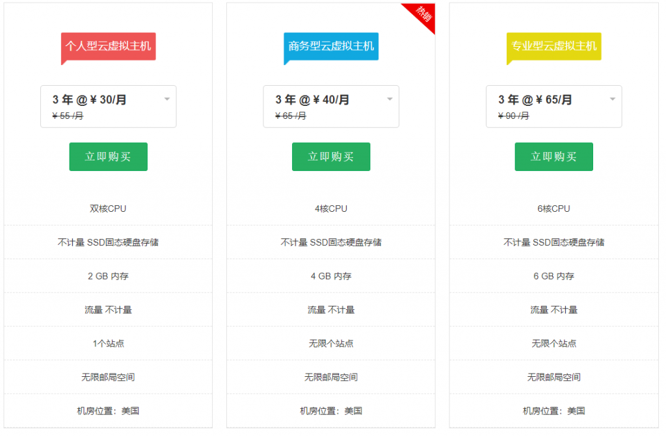The image size is (666, 436).
Task: Open the 个人型 plan billing-term dropdown
Action: point(108,106)
